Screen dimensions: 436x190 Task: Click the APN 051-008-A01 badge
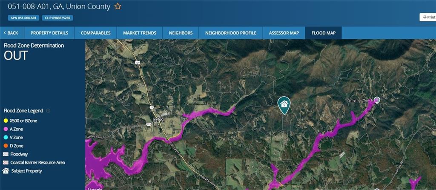tap(23, 18)
